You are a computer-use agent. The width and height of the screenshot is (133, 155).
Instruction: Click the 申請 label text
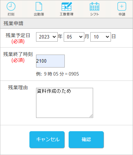[x=122, y=14]
